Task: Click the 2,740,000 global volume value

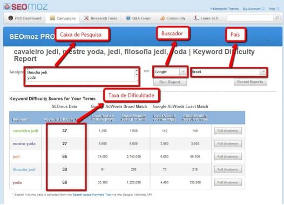Action: coord(134,156)
